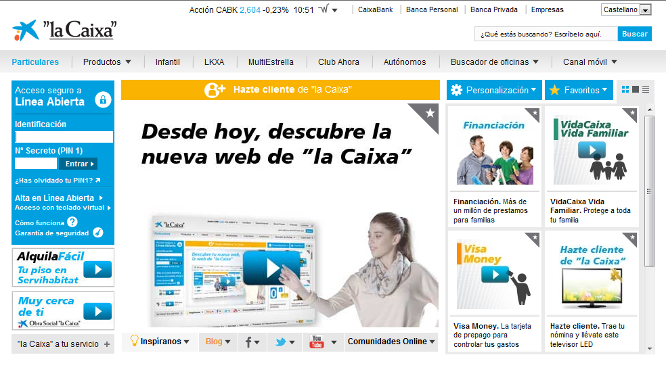Expand the Personalización dropdown
Viewport: 666px width, 376px height.
(494, 90)
